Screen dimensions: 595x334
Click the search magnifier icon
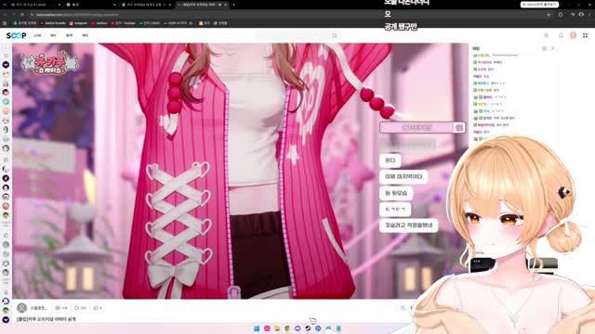click(335, 35)
